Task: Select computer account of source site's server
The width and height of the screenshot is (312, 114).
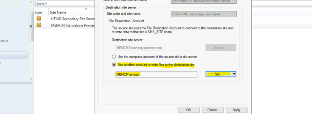Action: (x=114, y=57)
